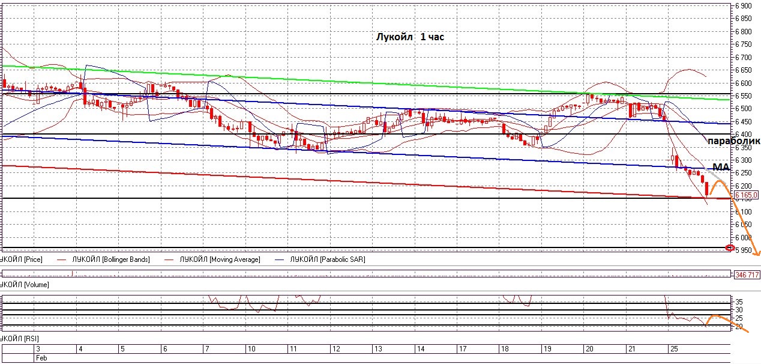Select date 18 on the time axis
The height and width of the screenshot is (364, 761).
(x=505, y=348)
